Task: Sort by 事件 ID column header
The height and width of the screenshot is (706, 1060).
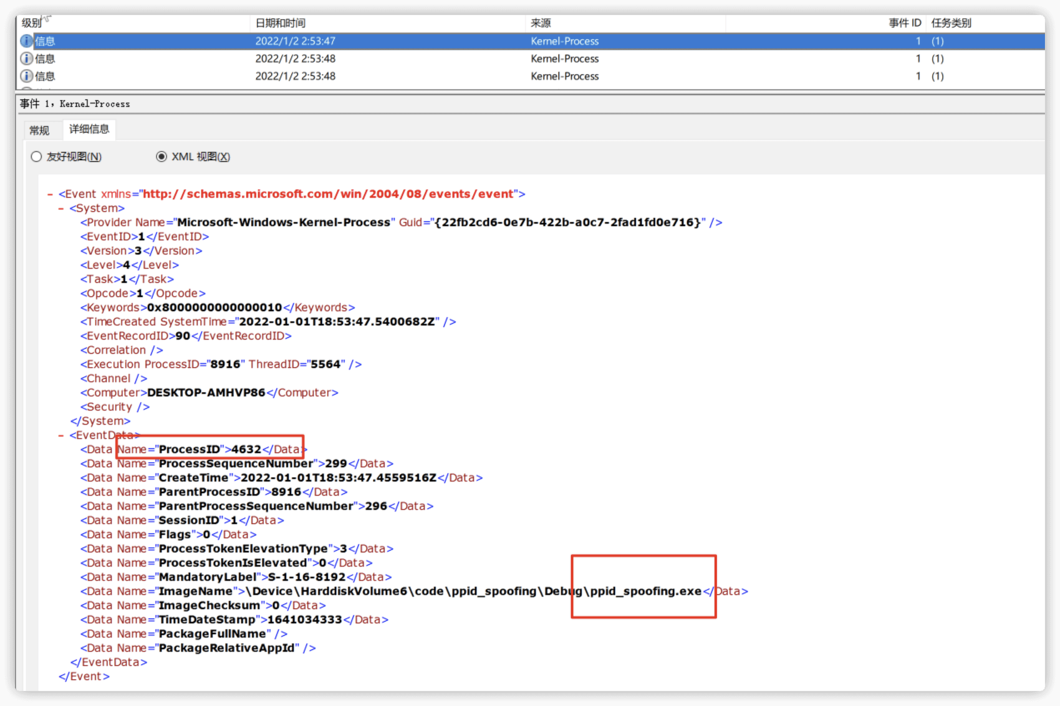Action: tap(904, 23)
